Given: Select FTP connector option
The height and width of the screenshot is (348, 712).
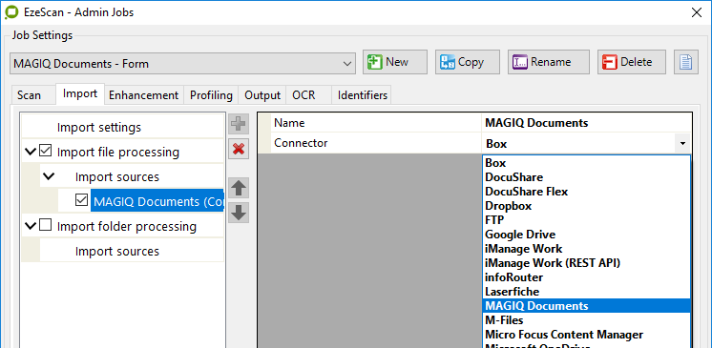Looking at the screenshot, I should click(x=586, y=220).
